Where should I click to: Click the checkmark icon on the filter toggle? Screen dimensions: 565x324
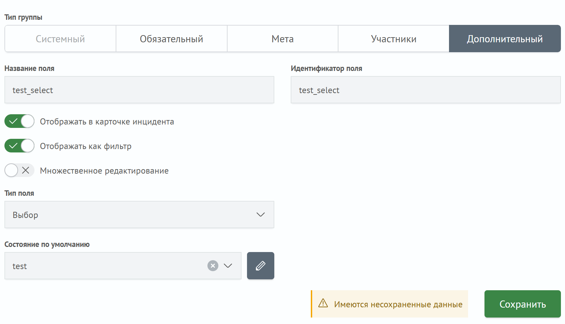click(x=12, y=146)
